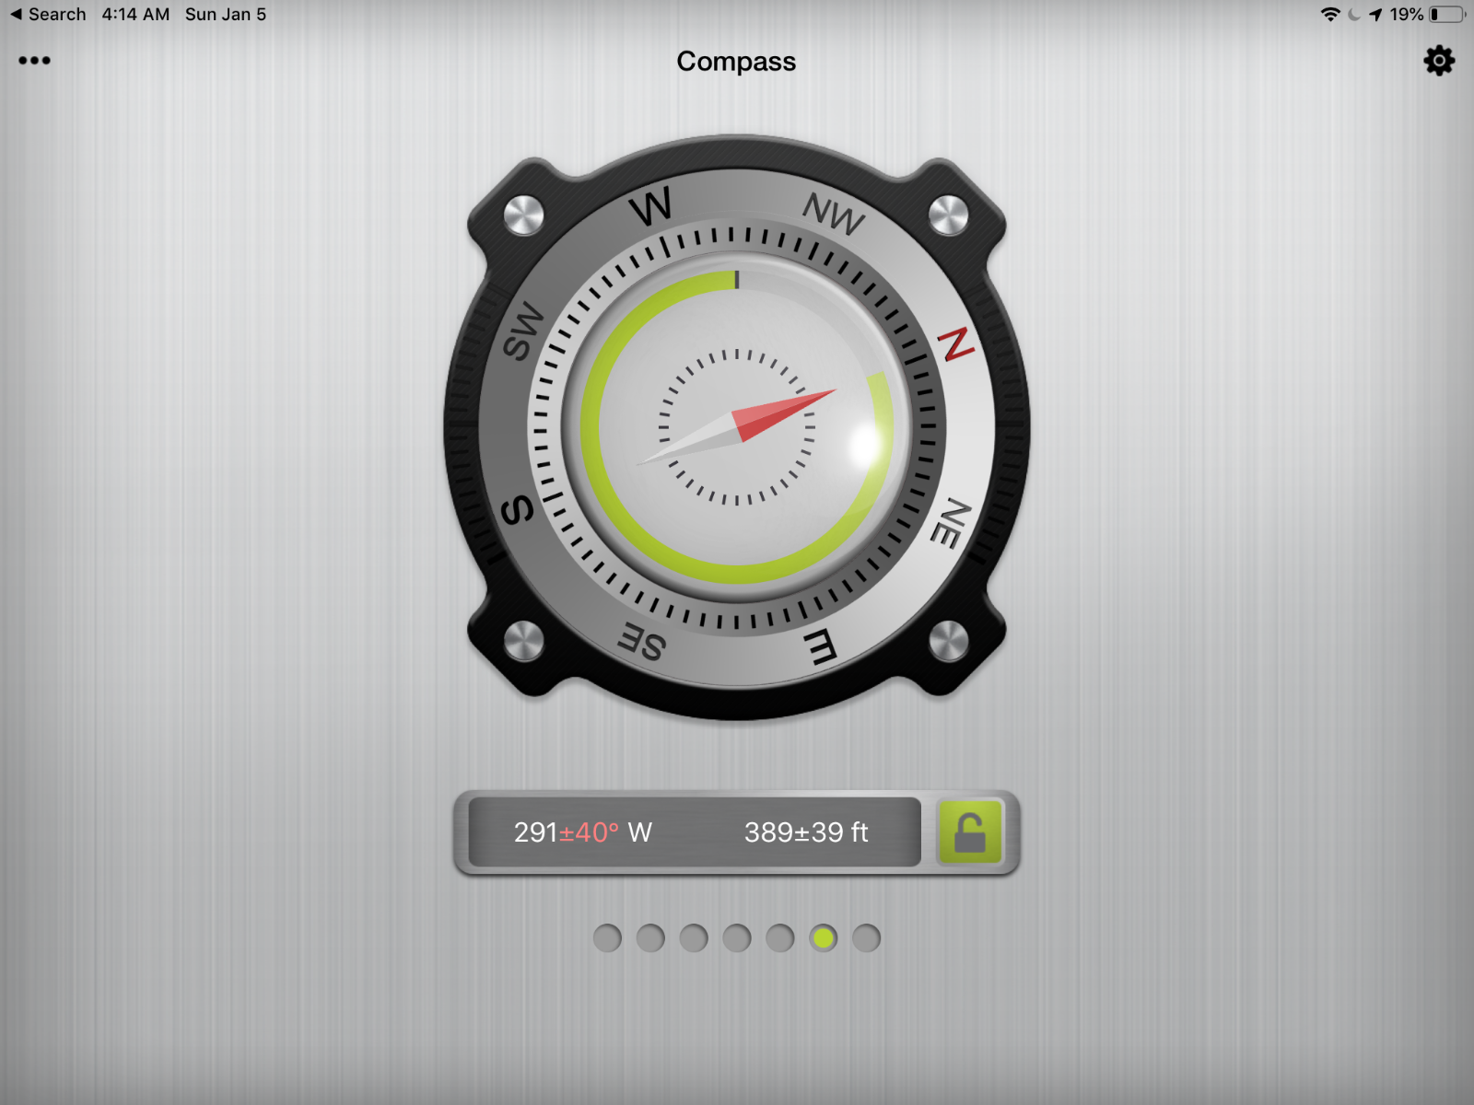The width and height of the screenshot is (1474, 1105).
Task: Go to the first page dot
Action: coord(607,938)
